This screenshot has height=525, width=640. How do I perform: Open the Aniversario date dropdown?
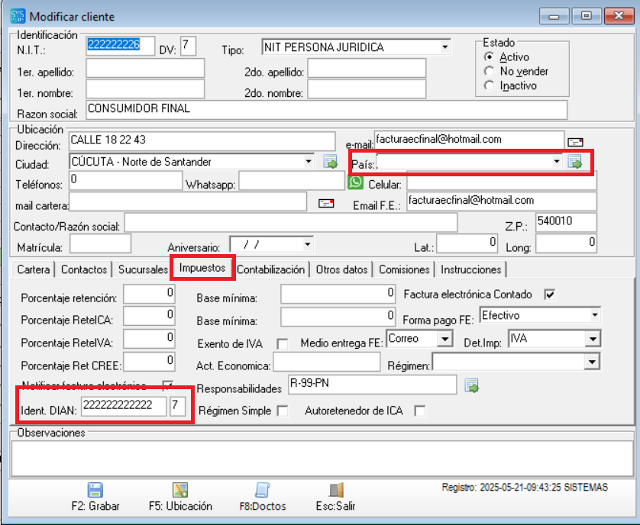[x=307, y=244]
